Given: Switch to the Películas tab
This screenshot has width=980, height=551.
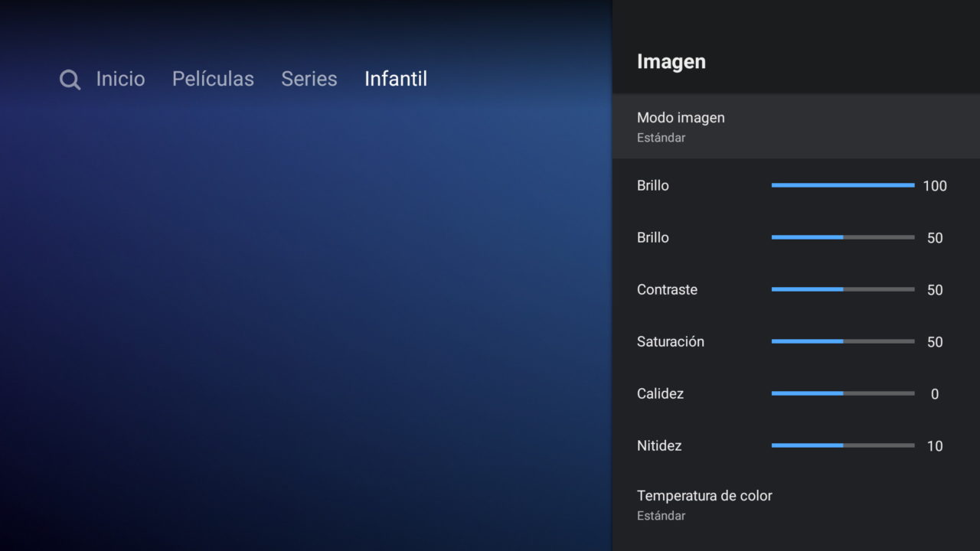Looking at the screenshot, I should click(x=213, y=79).
